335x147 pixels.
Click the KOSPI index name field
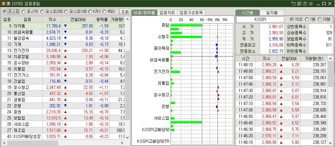(260, 19)
